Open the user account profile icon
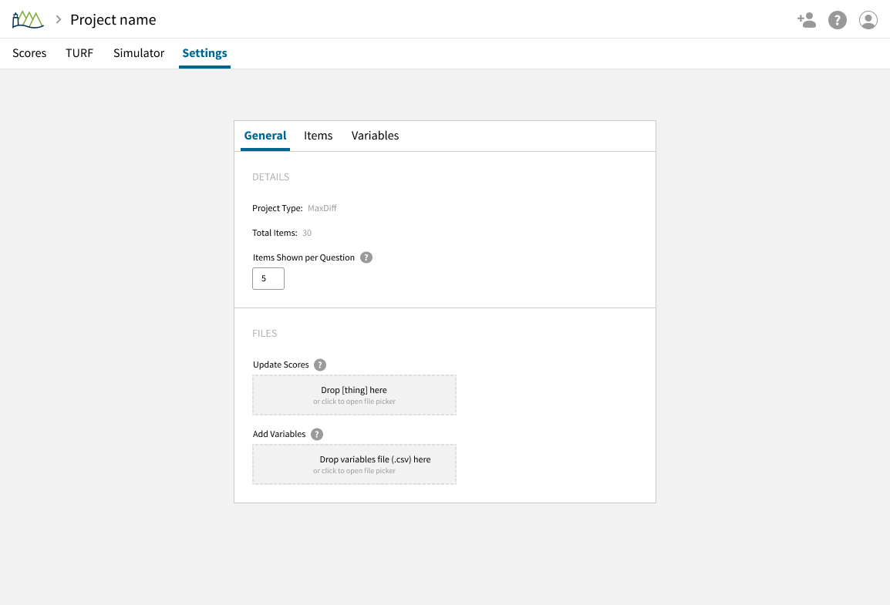Image resolution: width=890 pixels, height=605 pixels. pyautogui.click(x=868, y=20)
